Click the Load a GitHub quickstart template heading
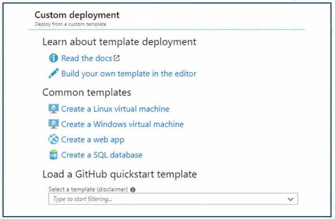This screenshot has width=335, height=219. tap(120, 174)
